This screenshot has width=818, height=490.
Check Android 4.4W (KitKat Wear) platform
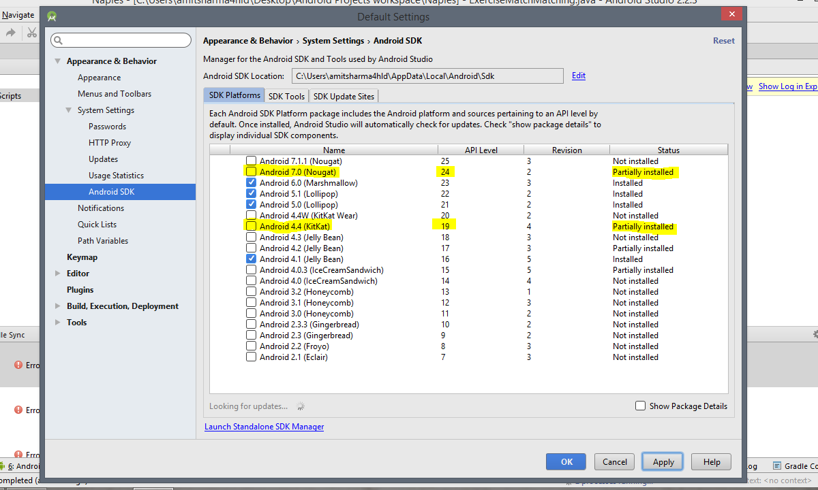[x=252, y=216]
